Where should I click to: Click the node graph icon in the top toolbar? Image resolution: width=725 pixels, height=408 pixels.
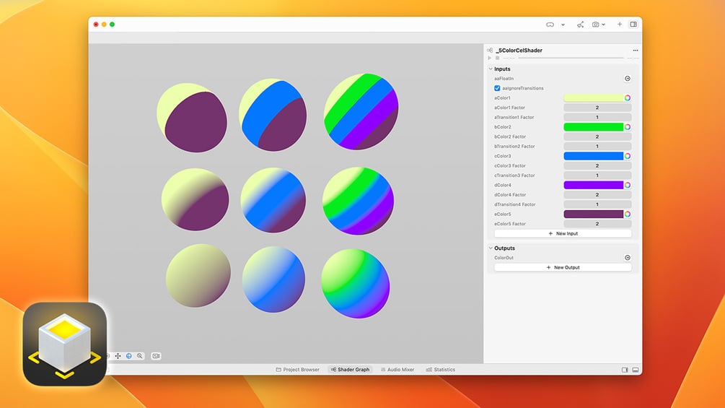(x=580, y=25)
